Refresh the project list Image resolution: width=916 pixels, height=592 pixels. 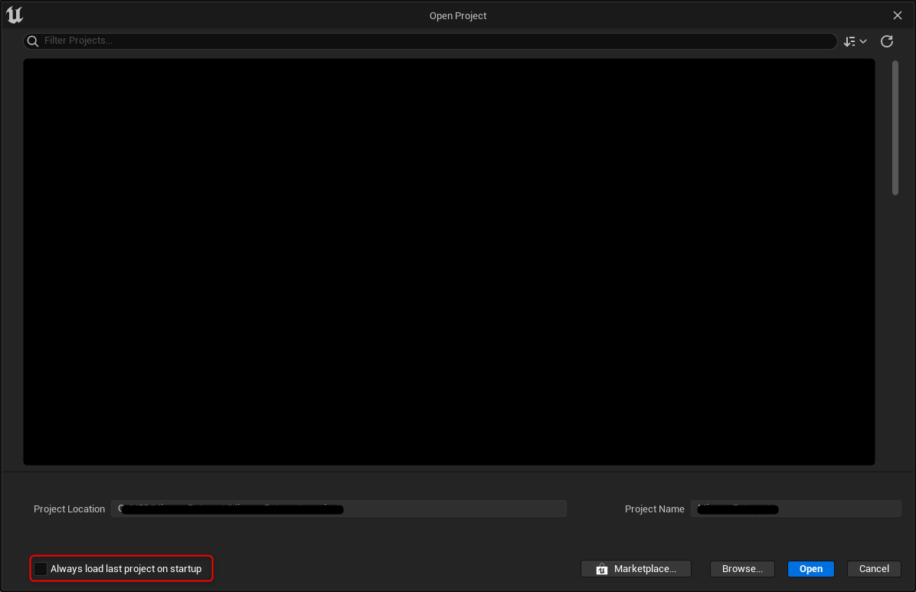tap(887, 41)
